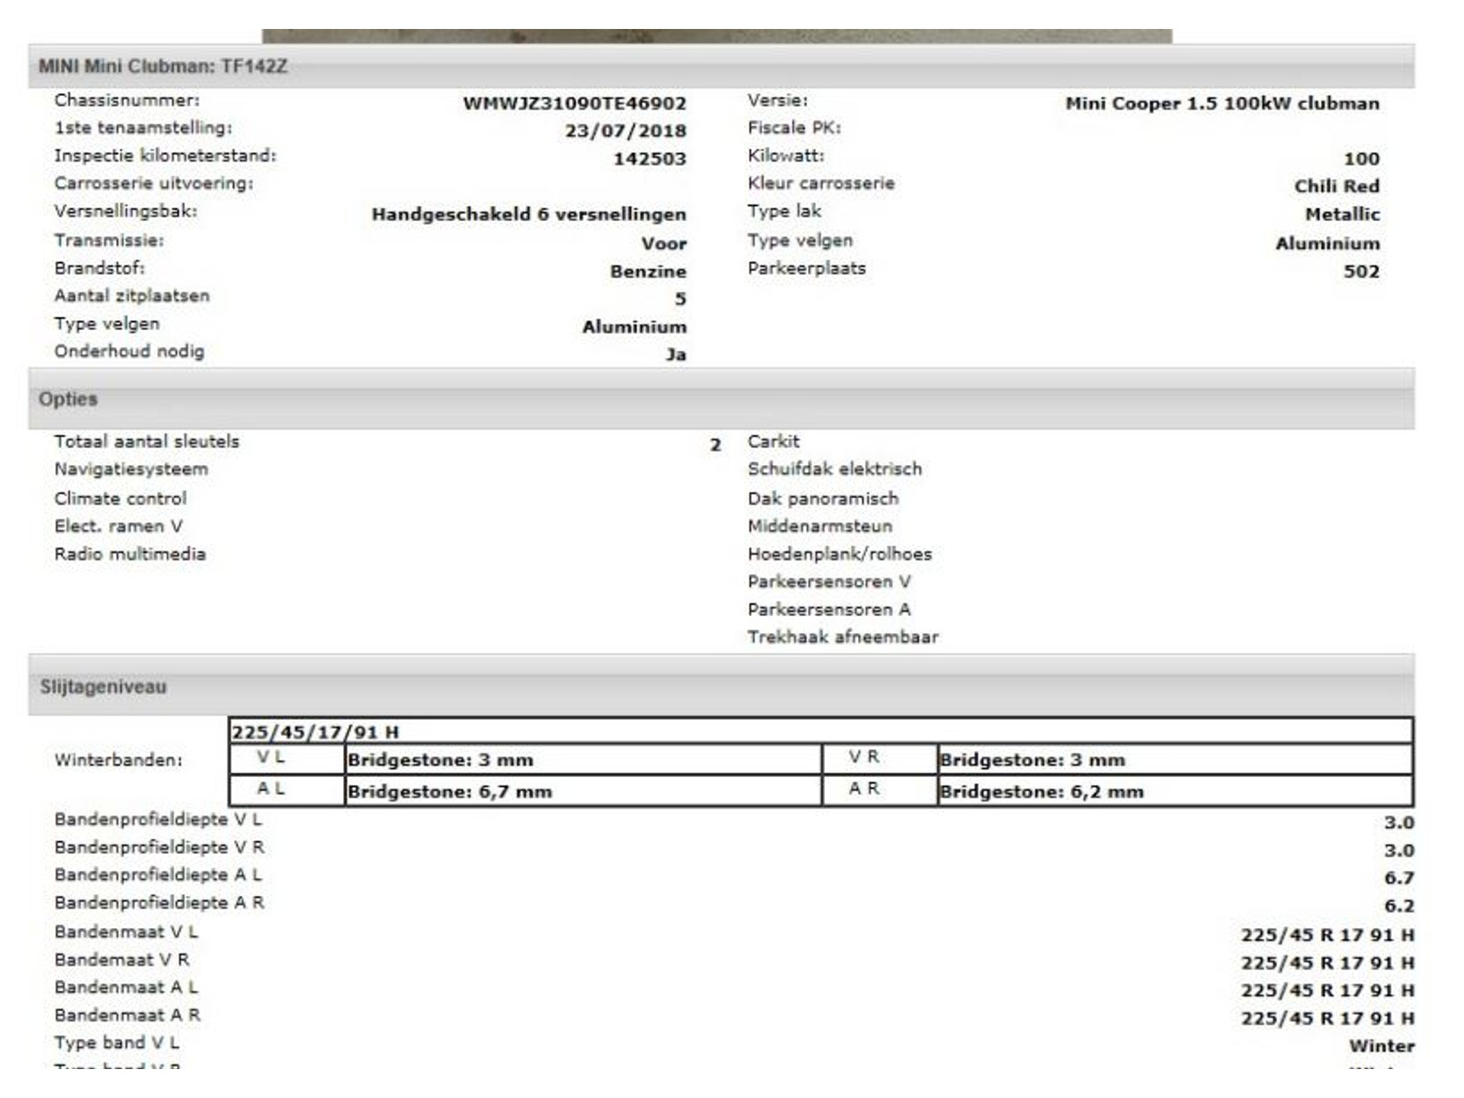This screenshot has width=1464, height=1098.
Task: Click the Elect. ramen V option
Action: click(x=118, y=526)
